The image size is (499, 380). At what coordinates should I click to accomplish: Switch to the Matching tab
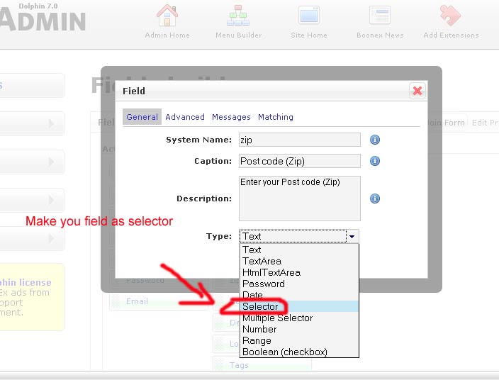[276, 117]
